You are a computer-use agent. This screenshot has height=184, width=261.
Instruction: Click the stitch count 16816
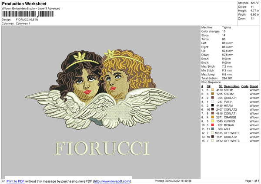coord(219,133)
